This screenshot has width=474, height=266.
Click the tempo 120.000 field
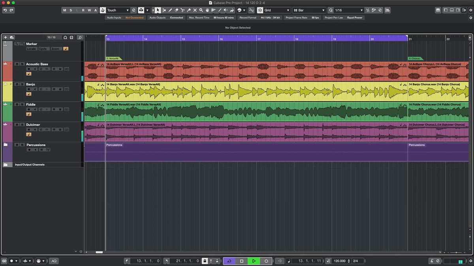[x=339, y=261]
